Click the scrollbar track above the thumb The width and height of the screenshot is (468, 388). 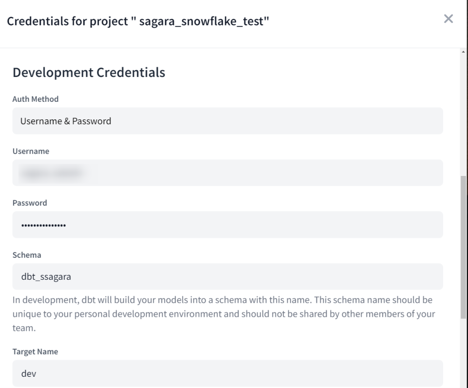click(x=463, y=112)
